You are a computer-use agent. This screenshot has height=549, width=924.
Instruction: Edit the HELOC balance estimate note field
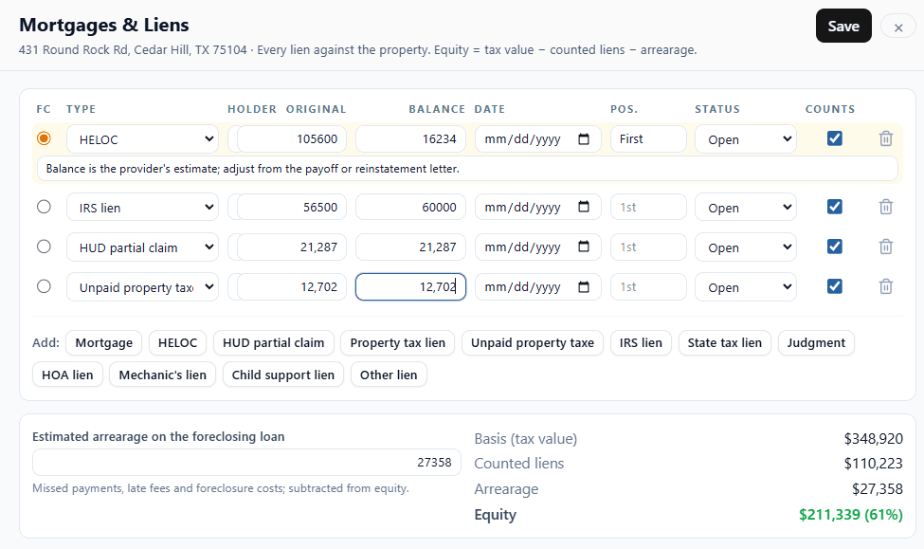[467, 169]
